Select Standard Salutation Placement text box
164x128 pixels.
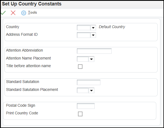(x=83, y=90)
